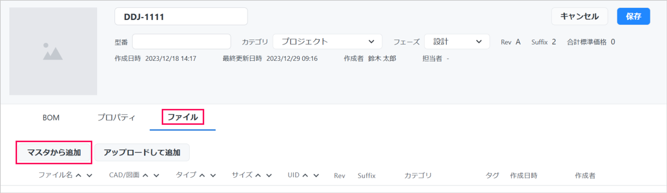The width and height of the screenshot is (667, 193).
Task: Click the マスタから追加 button
Action: (54, 152)
